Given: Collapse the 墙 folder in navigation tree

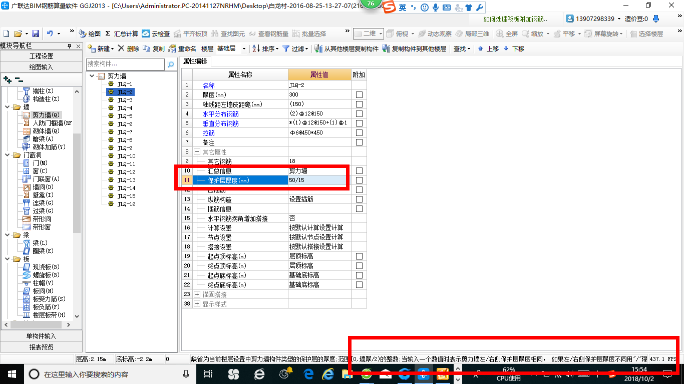Looking at the screenshot, I should pyautogui.click(x=7, y=107).
